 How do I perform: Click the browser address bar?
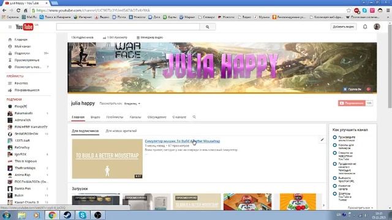(x=187, y=10)
